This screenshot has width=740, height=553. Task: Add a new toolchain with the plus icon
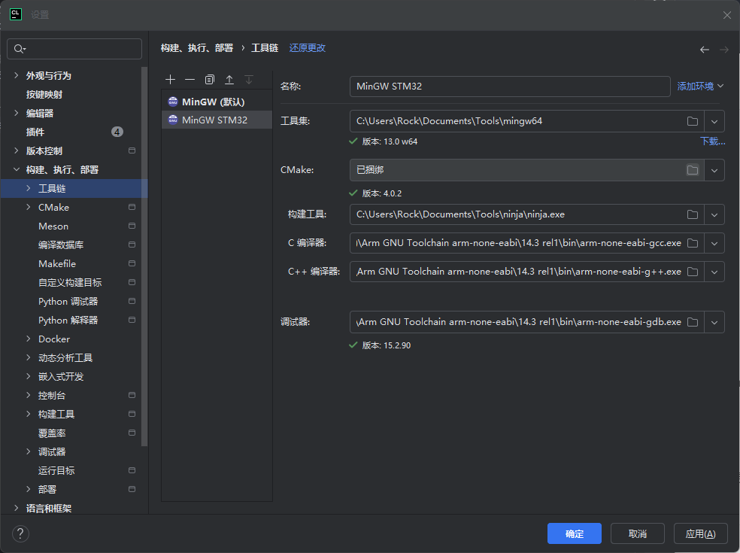pyautogui.click(x=170, y=79)
